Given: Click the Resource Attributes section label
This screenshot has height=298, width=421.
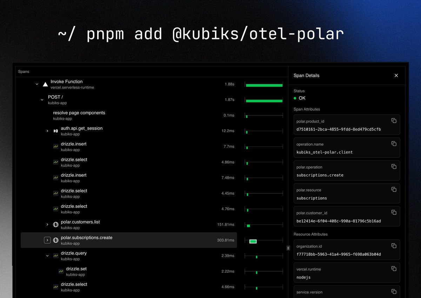Looking at the screenshot, I should point(310,234).
